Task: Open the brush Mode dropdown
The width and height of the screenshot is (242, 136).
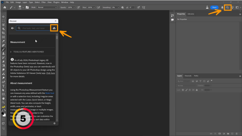Action: click(47, 7)
